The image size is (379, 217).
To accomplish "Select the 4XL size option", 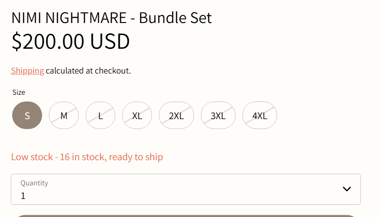I will (x=260, y=115).
